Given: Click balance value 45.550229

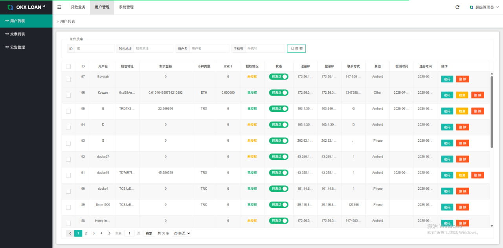Looking at the screenshot, I should 165,172.
